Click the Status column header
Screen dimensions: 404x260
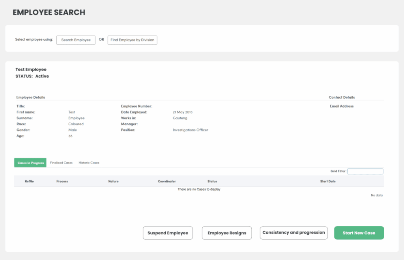[x=212, y=181]
